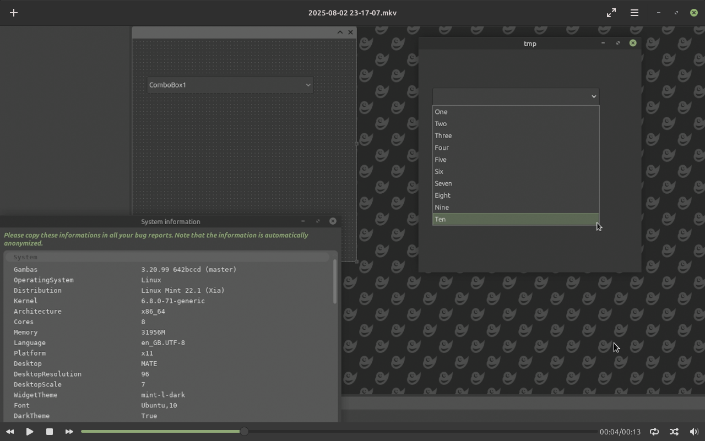Fast forward the video

pos(69,432)
